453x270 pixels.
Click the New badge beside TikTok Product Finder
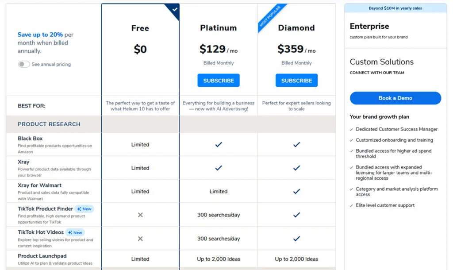click(x=84, y=208)
